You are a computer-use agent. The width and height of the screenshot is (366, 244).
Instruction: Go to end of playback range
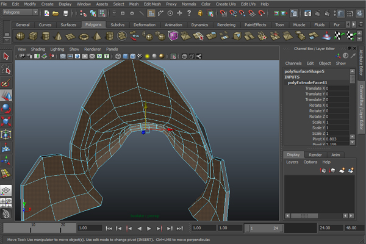[179, 228]
